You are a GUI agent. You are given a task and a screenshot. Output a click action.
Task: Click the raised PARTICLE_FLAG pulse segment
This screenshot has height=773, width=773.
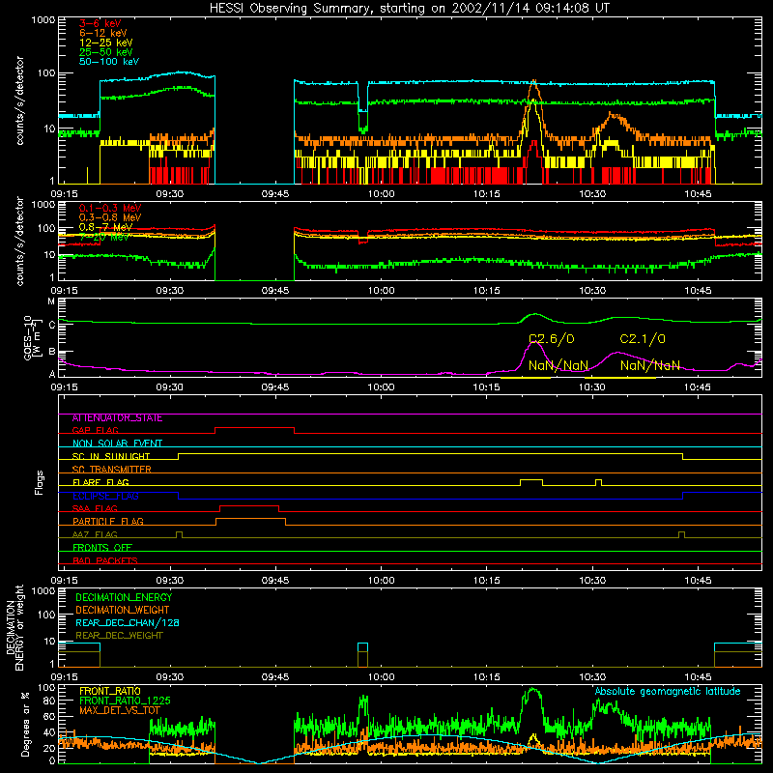click(251, 522)
